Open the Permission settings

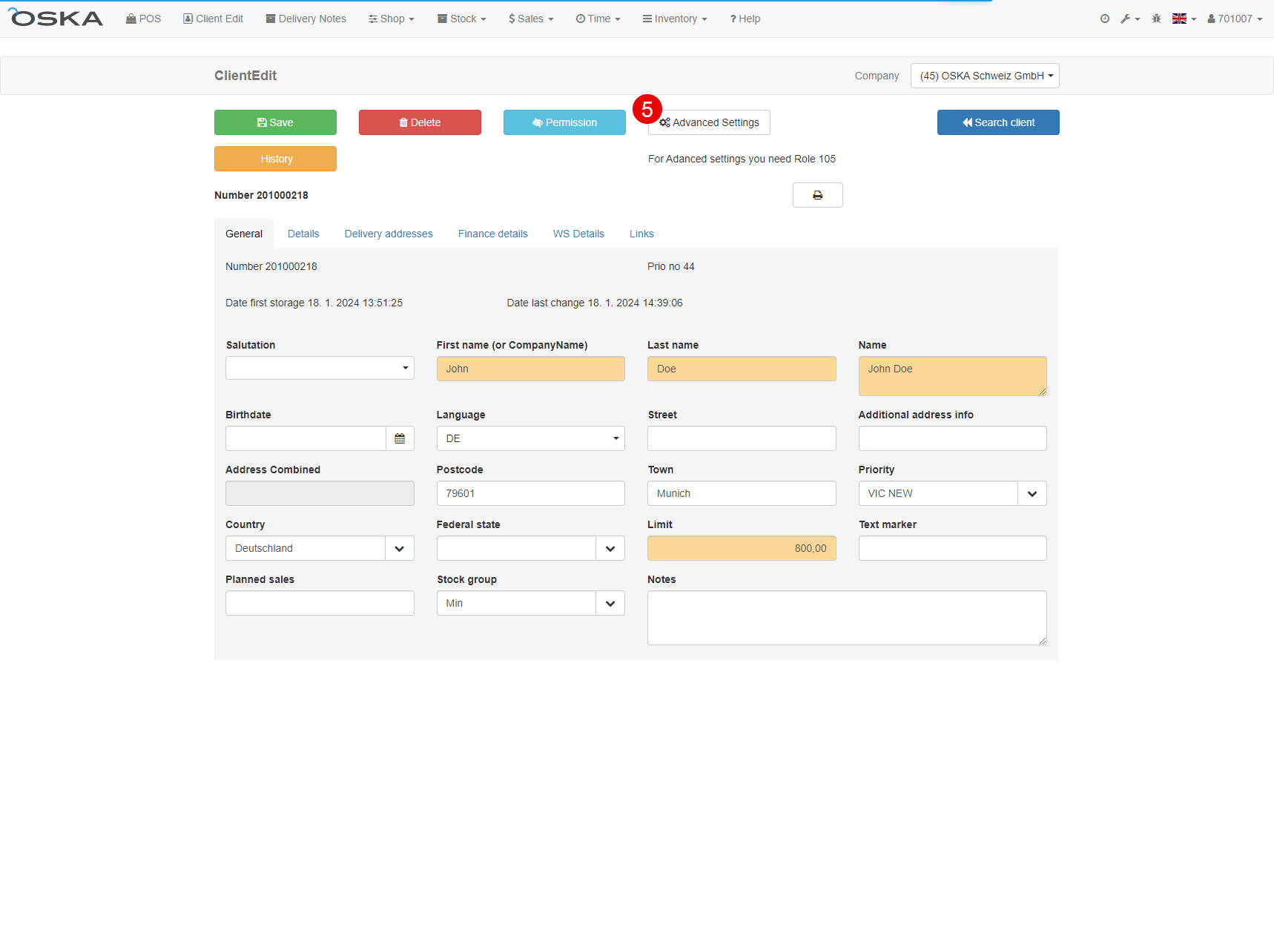point(564,122)
